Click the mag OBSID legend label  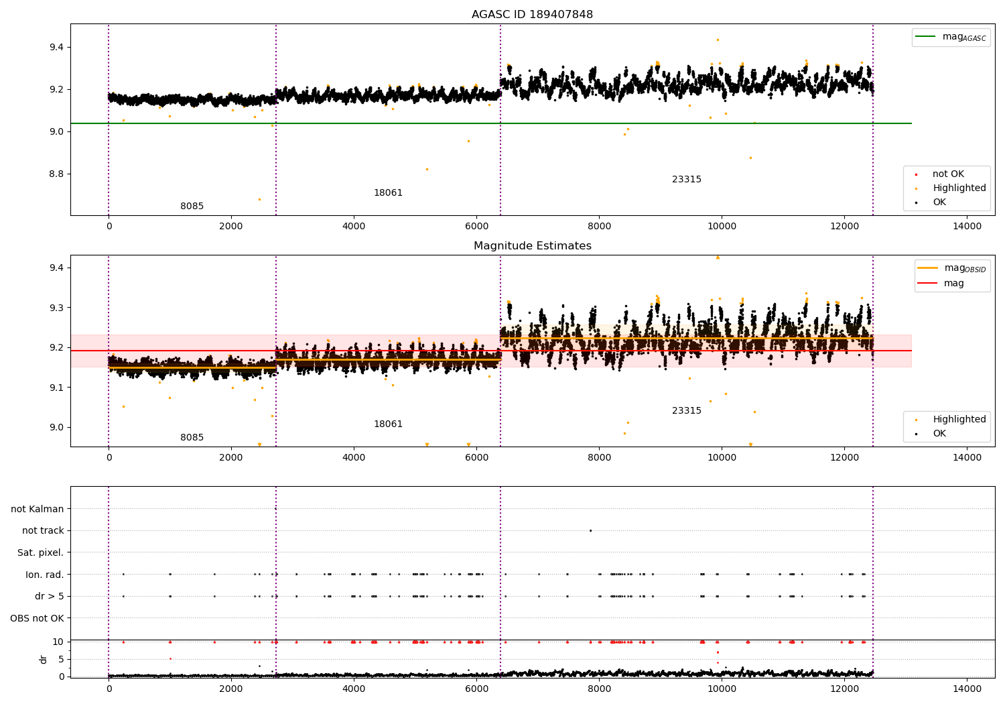(x=965, y=268)
